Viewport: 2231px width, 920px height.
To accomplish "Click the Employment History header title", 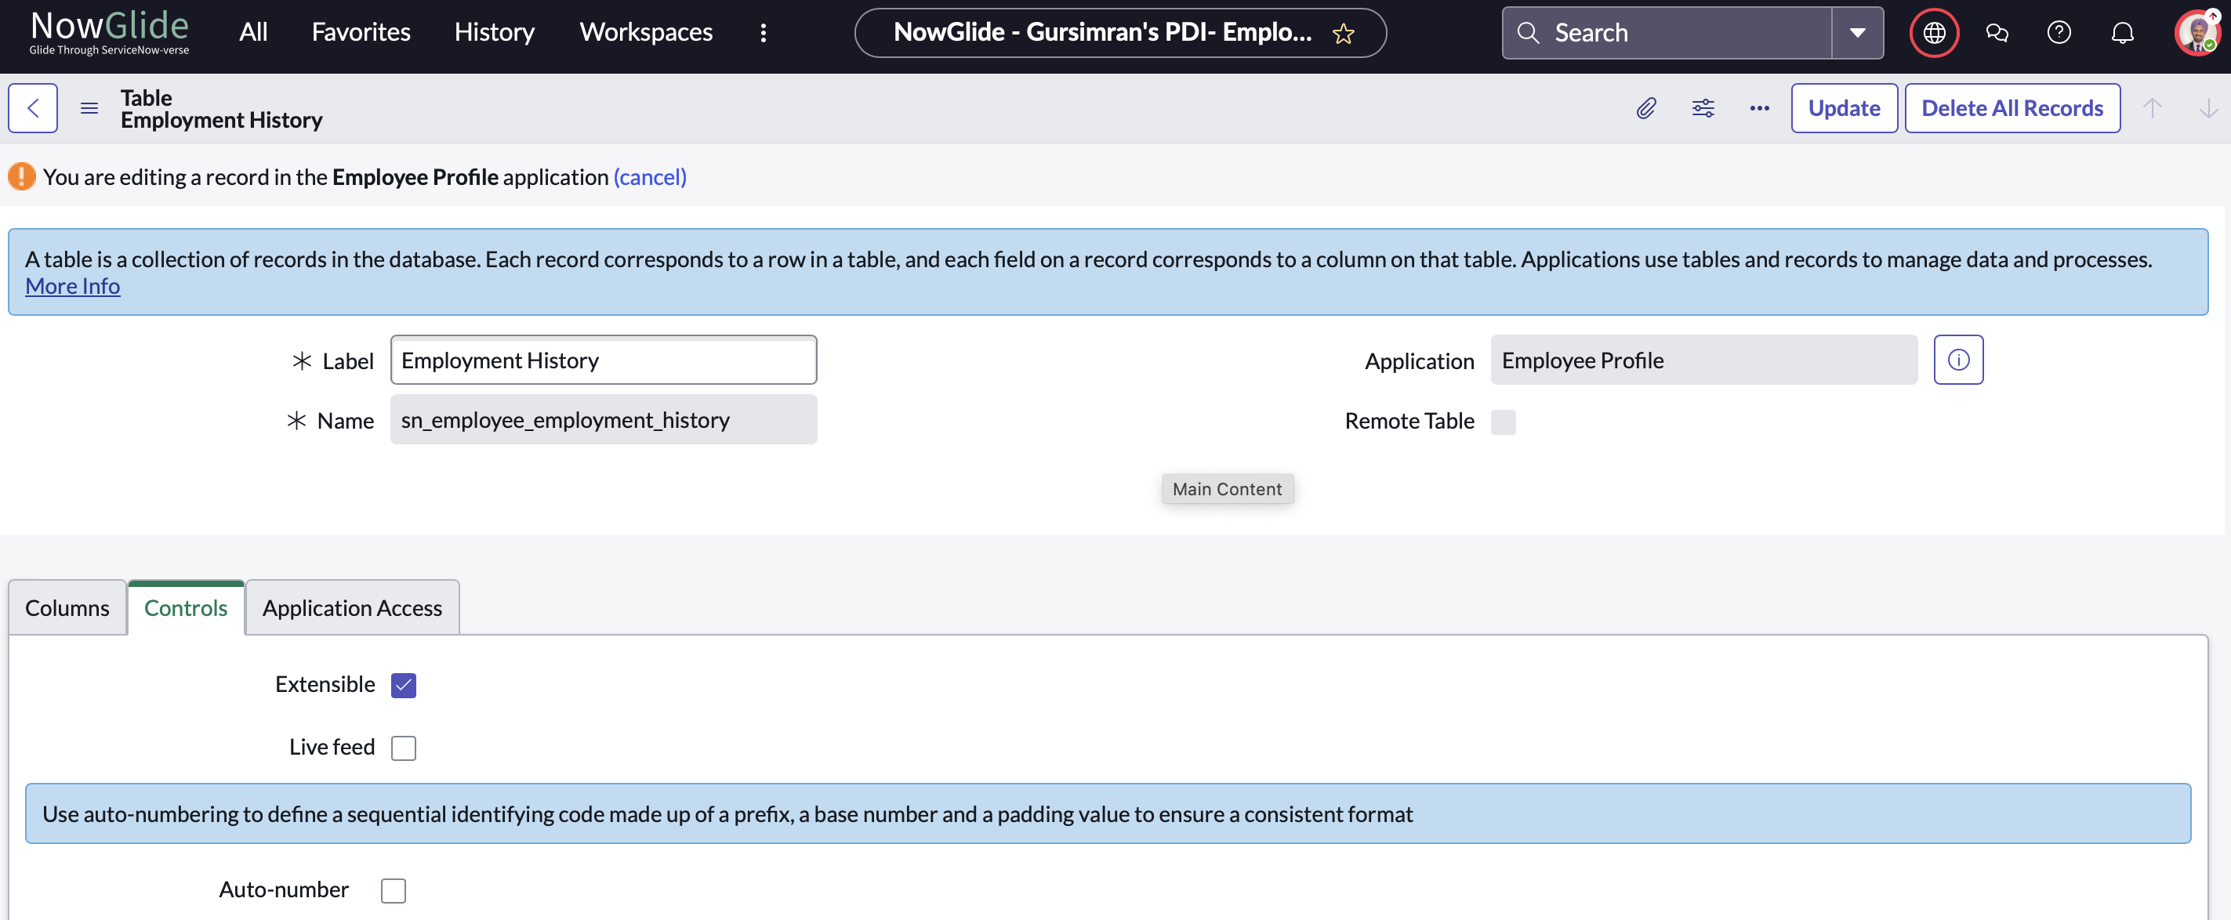I will pos(221,121).
